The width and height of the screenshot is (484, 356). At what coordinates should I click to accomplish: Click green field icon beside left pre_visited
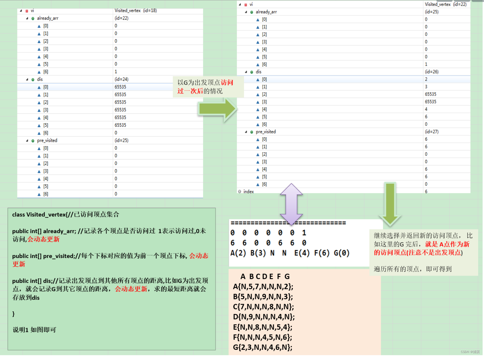click(33, 141)
